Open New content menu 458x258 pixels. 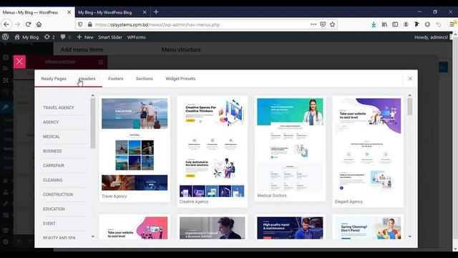(85, 37)
